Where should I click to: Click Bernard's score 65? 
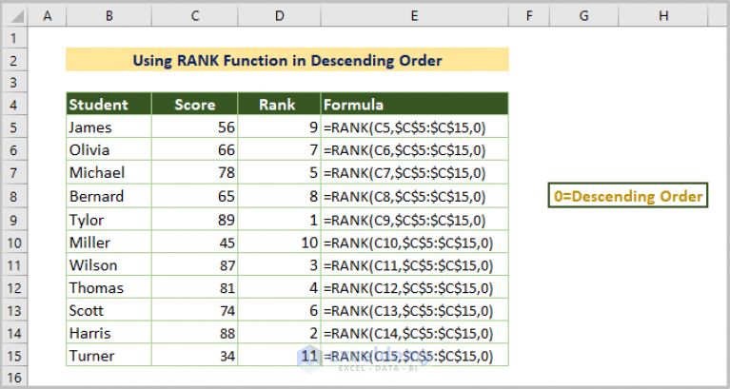point(194,195)
